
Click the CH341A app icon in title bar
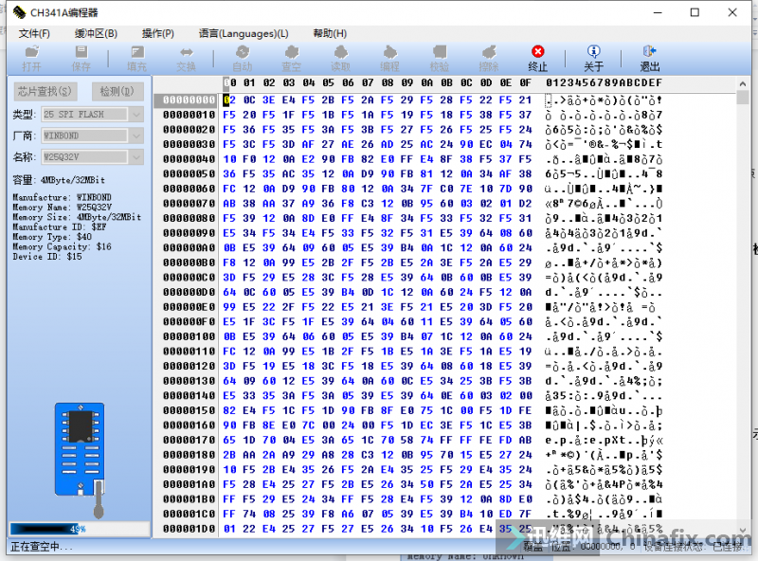pyautogui.click(x=19, y=12)
